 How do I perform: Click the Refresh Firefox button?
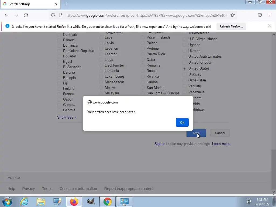click(231, 26)
